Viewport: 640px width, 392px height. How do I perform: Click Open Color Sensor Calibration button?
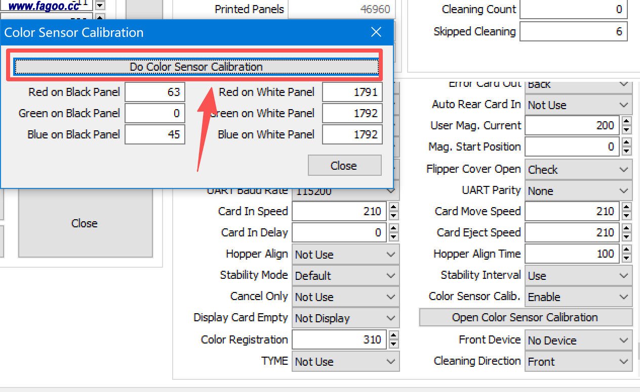(525, 318)
